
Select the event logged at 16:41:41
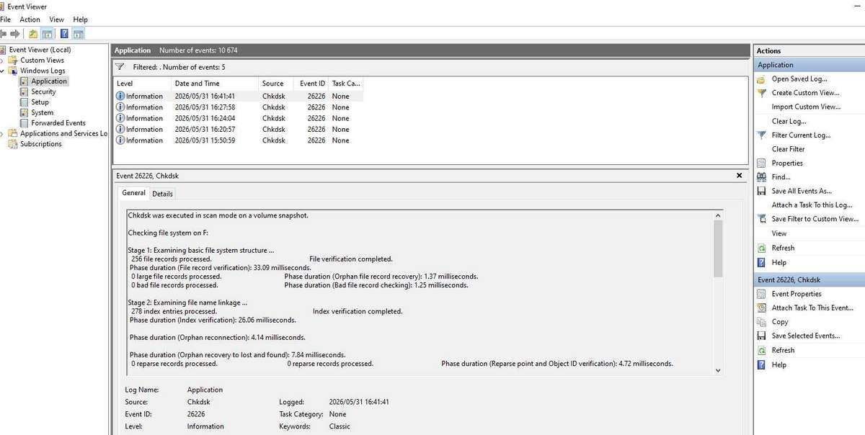[x=239, y=96]
